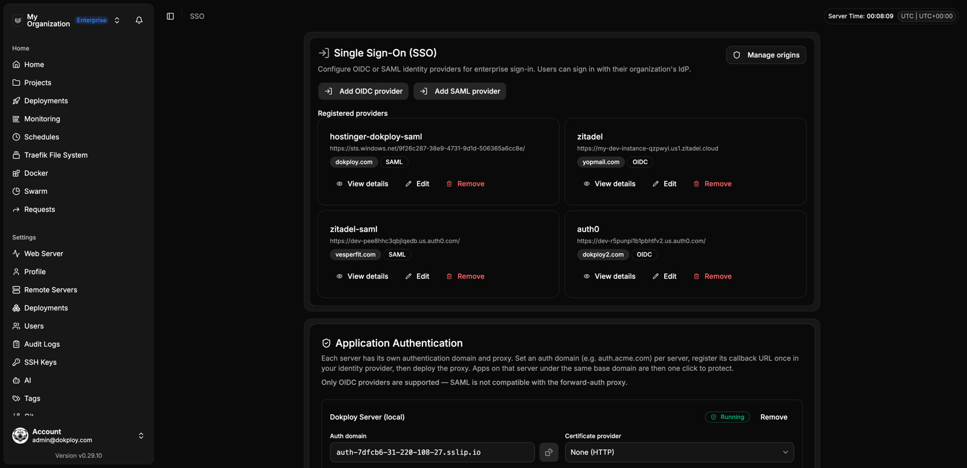Open Tags settings
The width and height of the screenshot is (967, 468).
(79, 399)
